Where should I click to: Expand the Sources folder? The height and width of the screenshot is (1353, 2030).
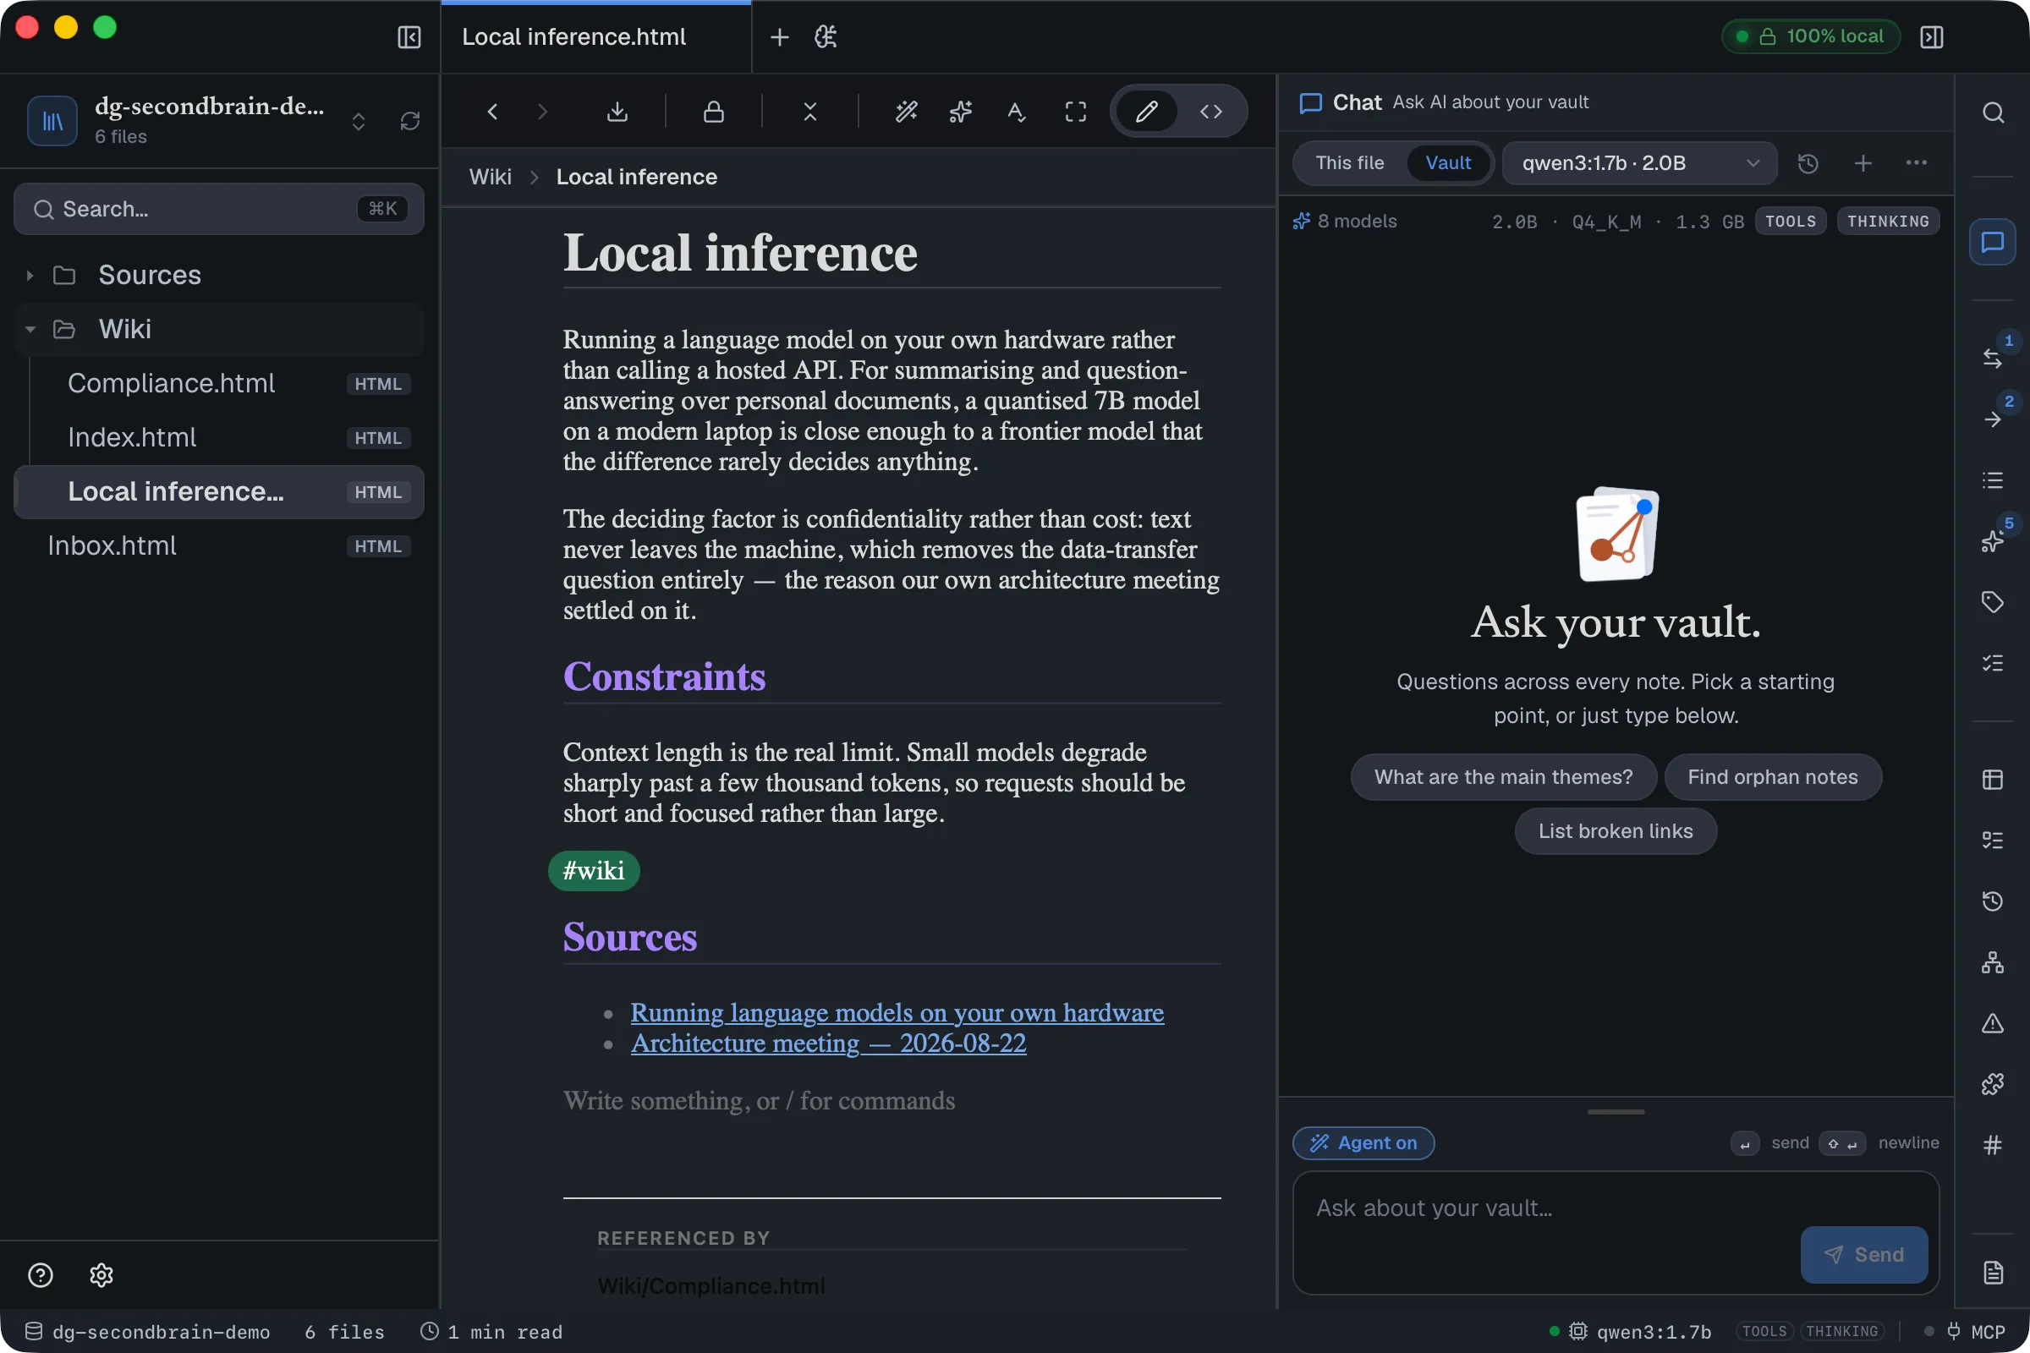(x=219, y=274)
